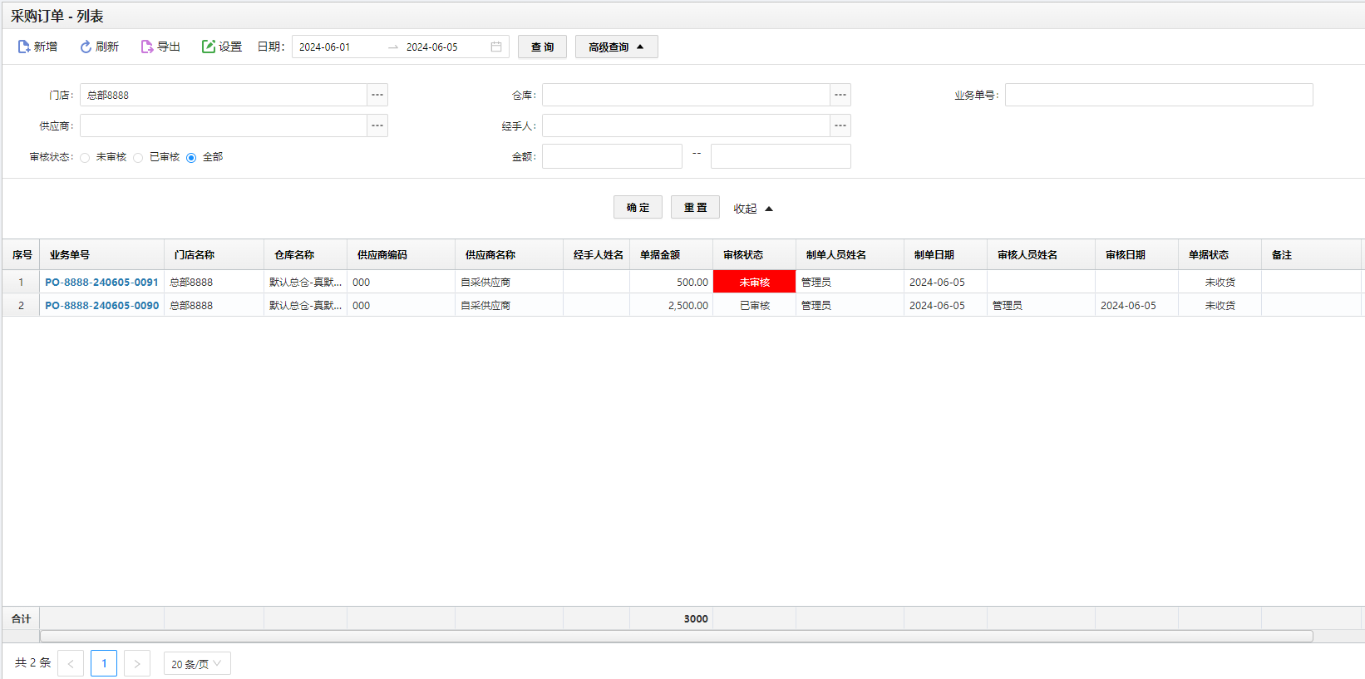This screenshot has height=679, width=1365.
Task: Go to the previous page arrow
Action: 71,663
